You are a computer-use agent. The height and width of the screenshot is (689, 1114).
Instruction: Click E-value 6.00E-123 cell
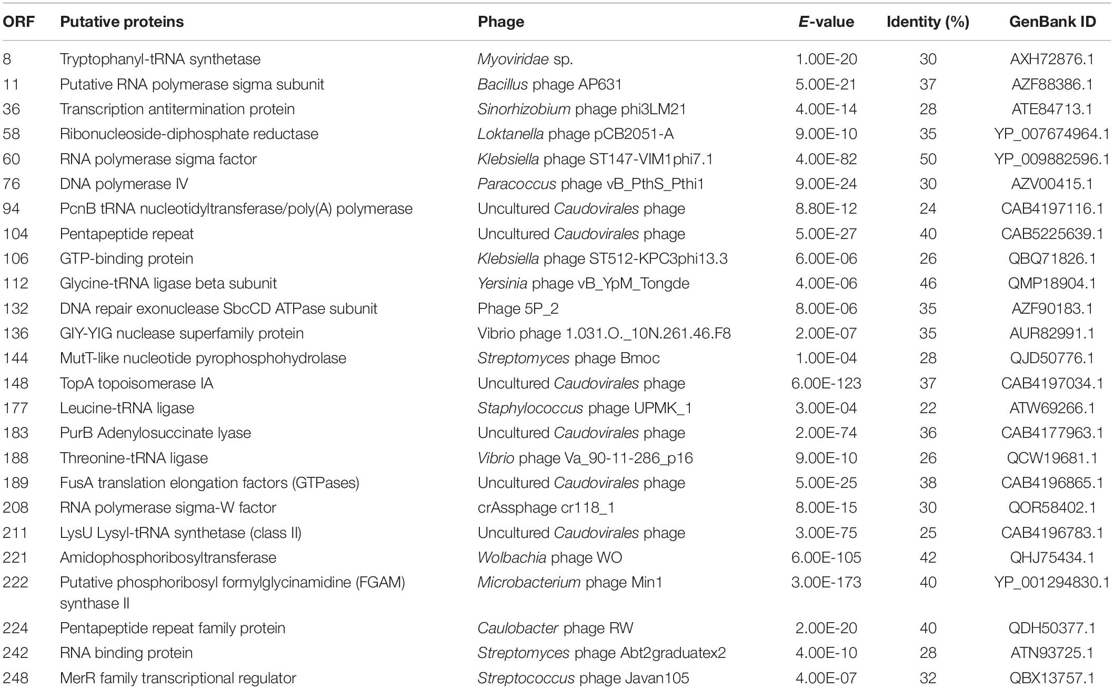826,383
